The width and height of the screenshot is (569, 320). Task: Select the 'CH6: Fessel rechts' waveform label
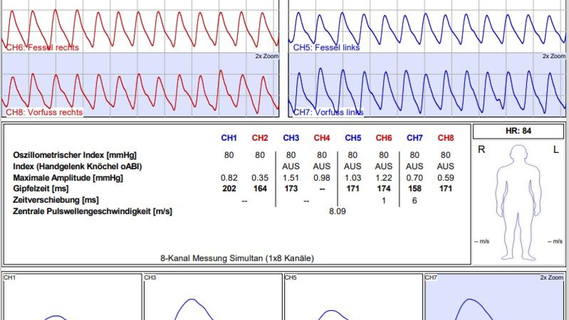point(42,47)
